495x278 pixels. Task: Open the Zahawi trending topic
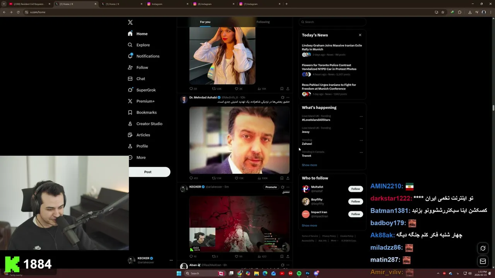point(307,144)
